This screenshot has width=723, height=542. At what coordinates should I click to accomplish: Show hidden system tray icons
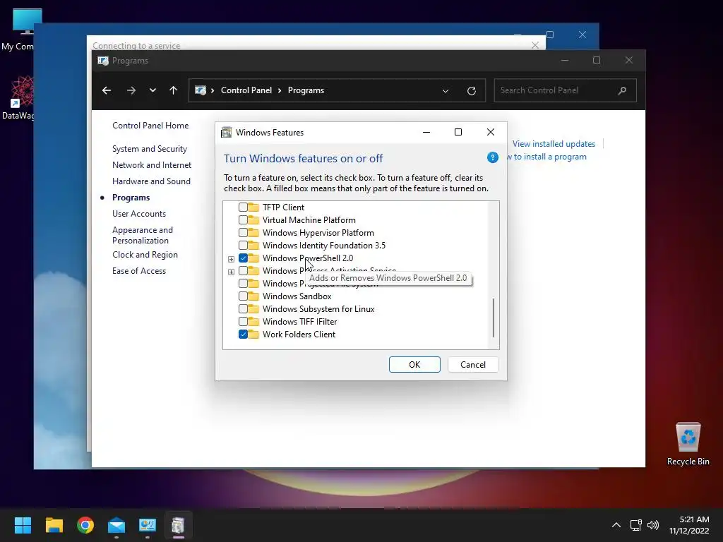point(616,525)
